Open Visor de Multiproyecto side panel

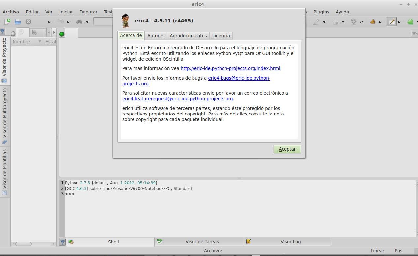[5, 116]
